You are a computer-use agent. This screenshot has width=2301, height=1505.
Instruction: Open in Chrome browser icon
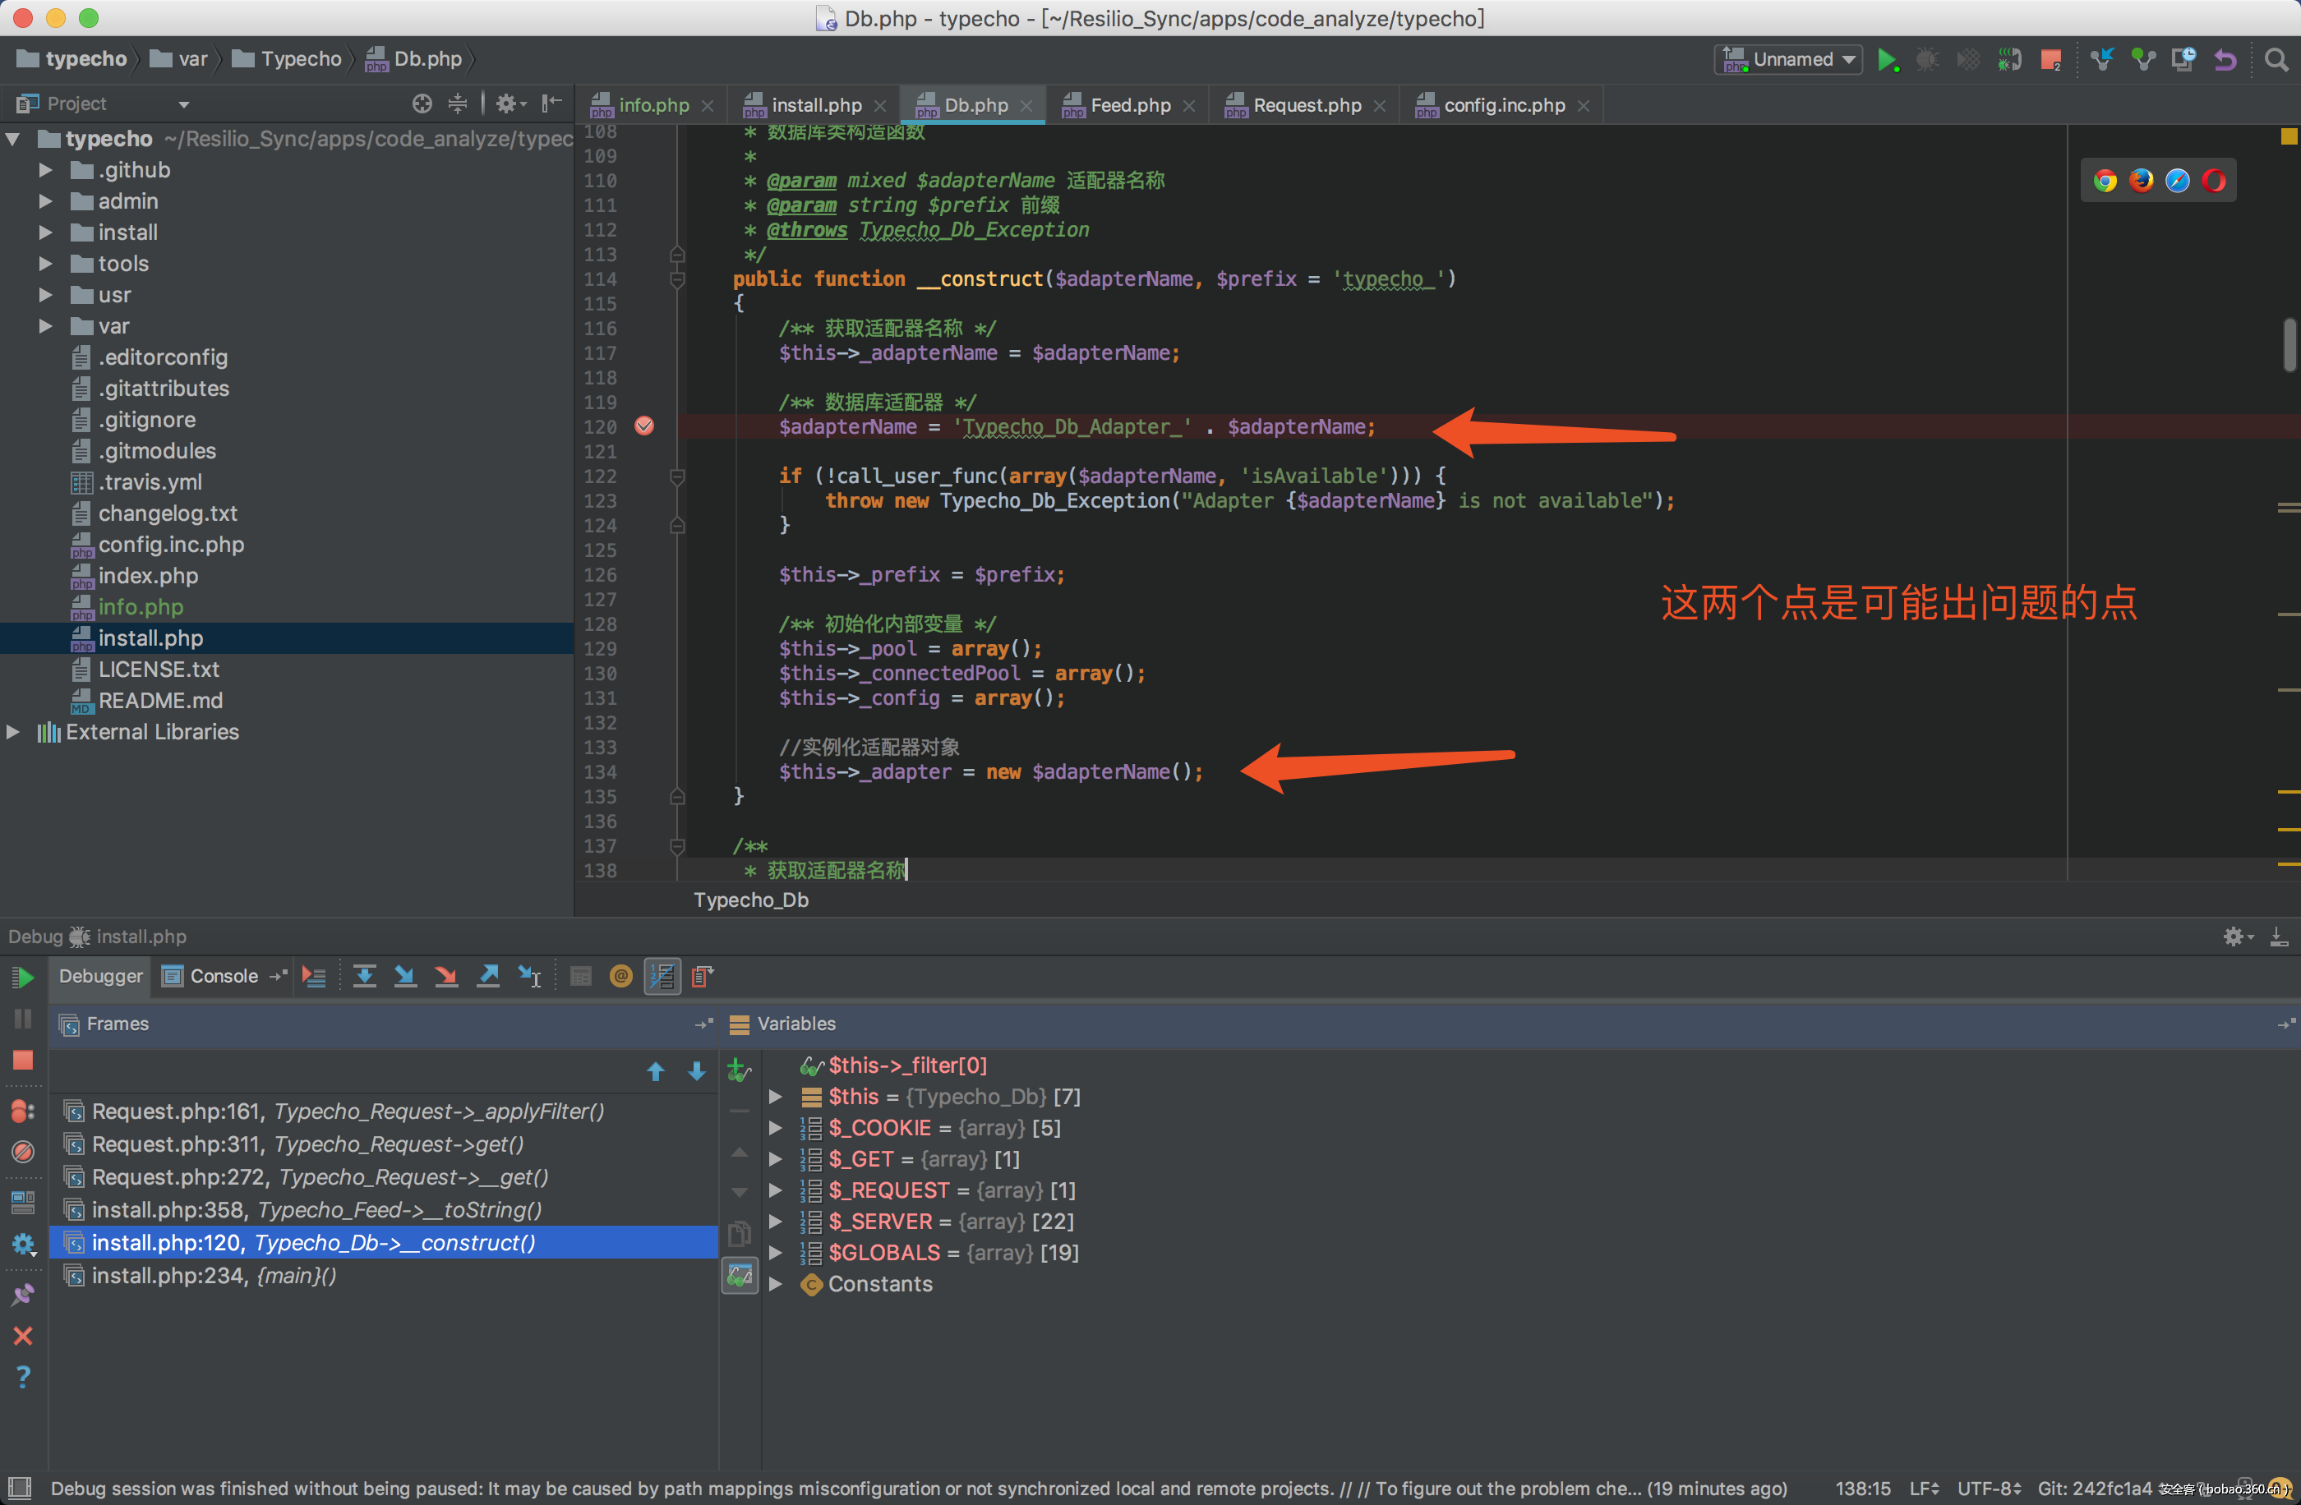point(2105,181)
